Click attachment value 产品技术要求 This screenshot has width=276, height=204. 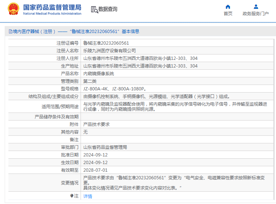click(96, 125)
